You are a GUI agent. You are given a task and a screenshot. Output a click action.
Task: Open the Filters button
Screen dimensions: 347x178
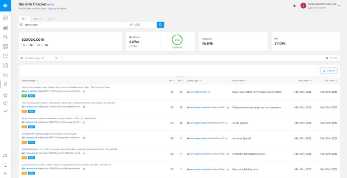coord(331,58)
